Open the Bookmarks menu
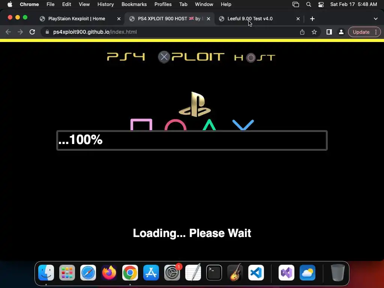This screenshot has height=288, width=384. pyautogui.click(x=134, y=4)
